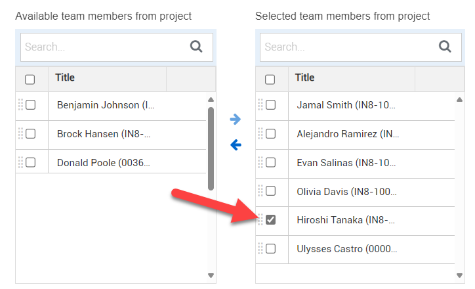Image resolution: width=475 pixels, height=289 pixels.
Task: Select the Alejandro Ramirez row
Action: (x=348, y=133)
